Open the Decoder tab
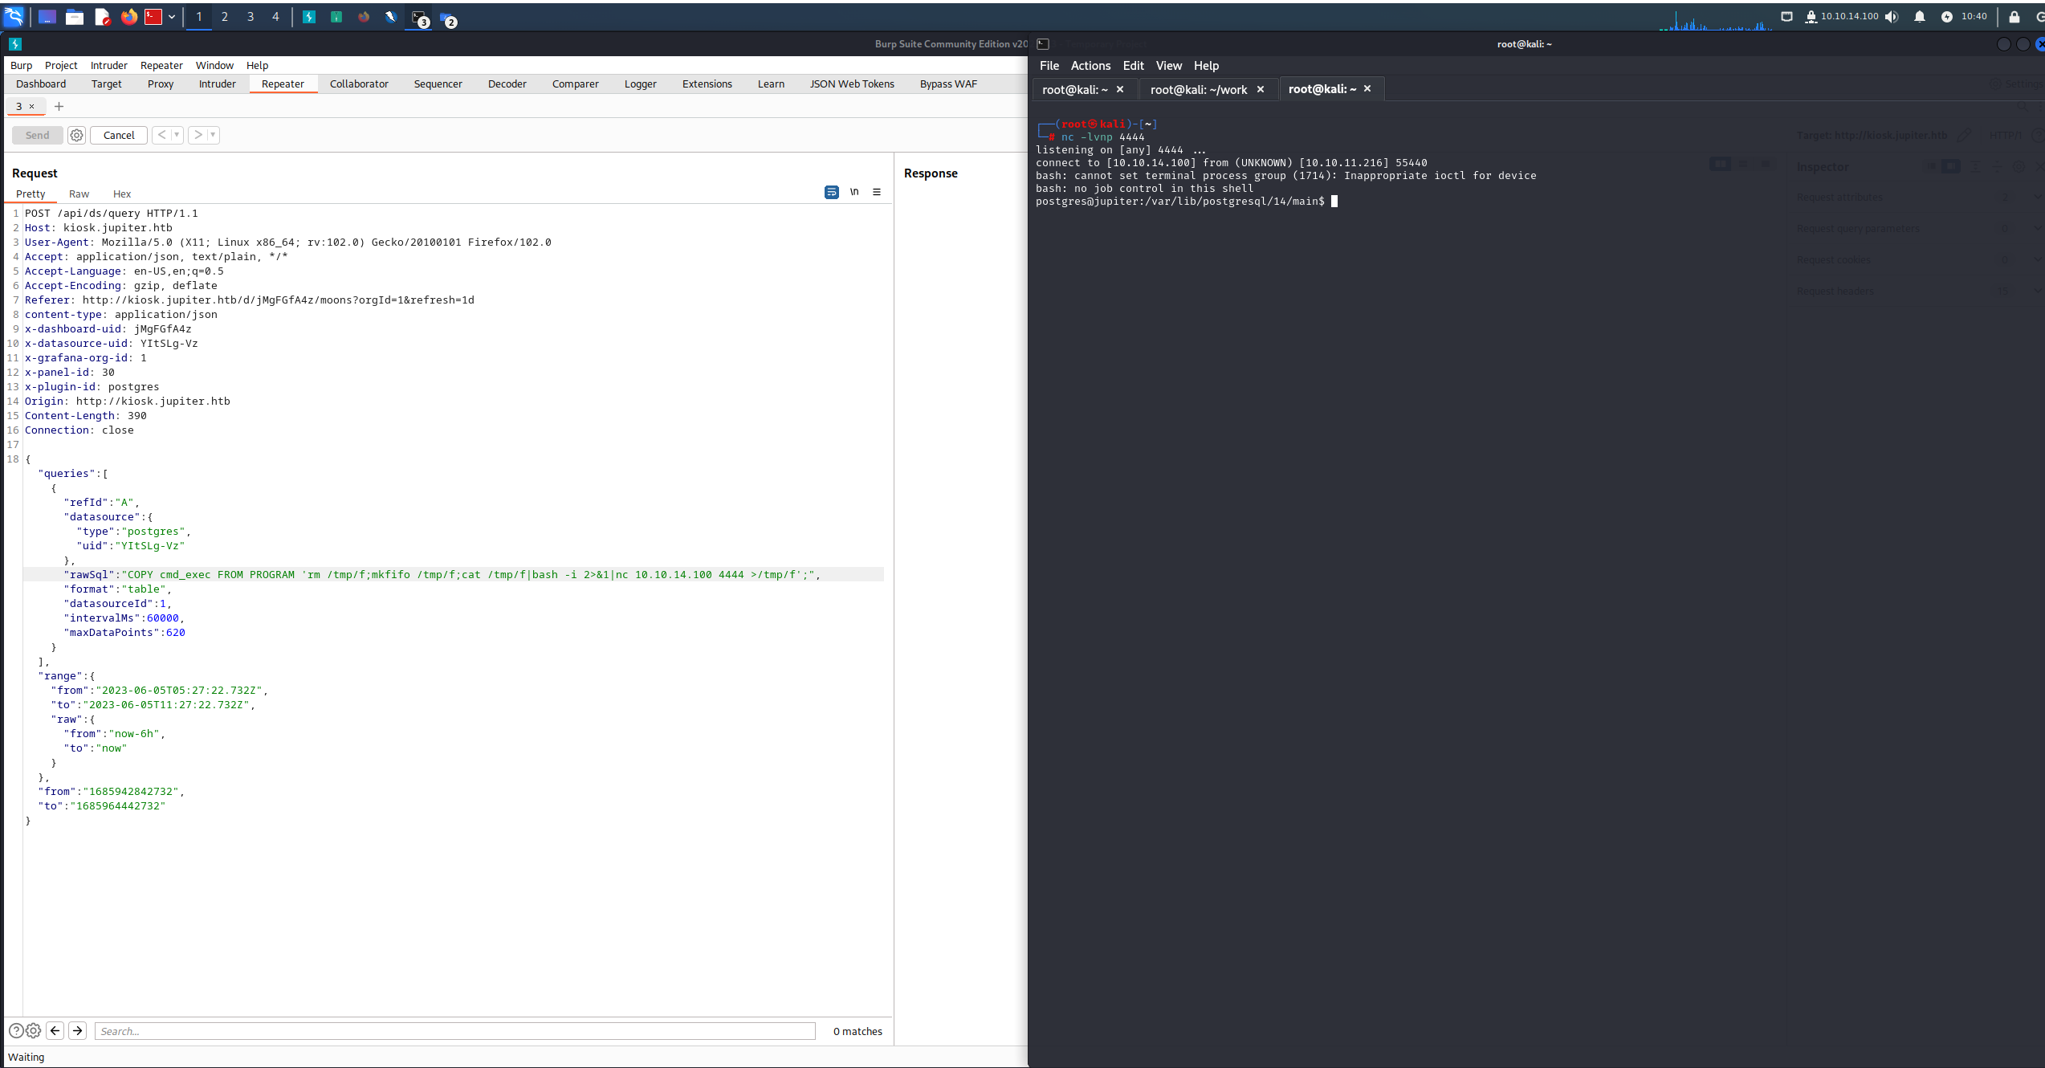Image resolution: width=2045 pixels, height=1068 pixels. [x=507, y=84]
